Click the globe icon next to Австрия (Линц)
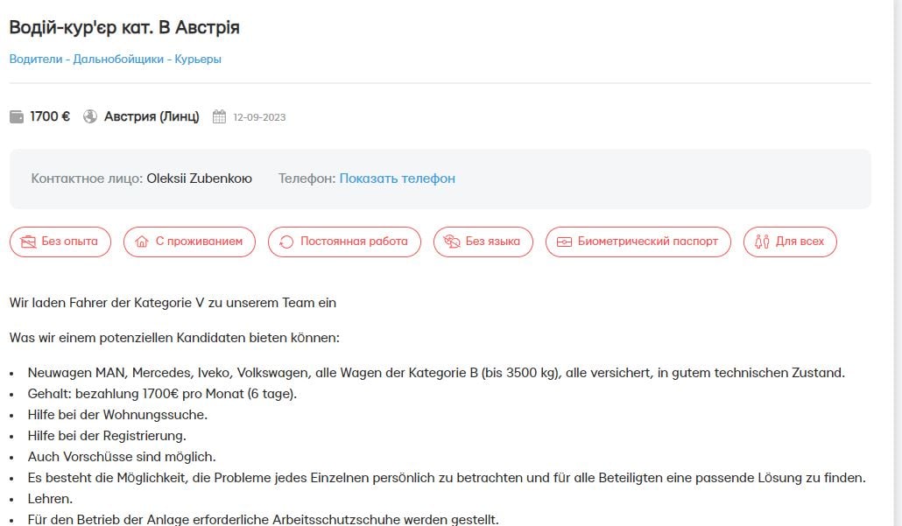This screenshot has width=902, height=526. tap(90, 116)
